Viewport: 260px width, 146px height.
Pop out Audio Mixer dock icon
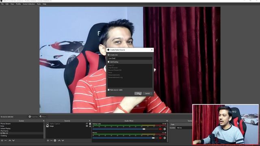167,121
